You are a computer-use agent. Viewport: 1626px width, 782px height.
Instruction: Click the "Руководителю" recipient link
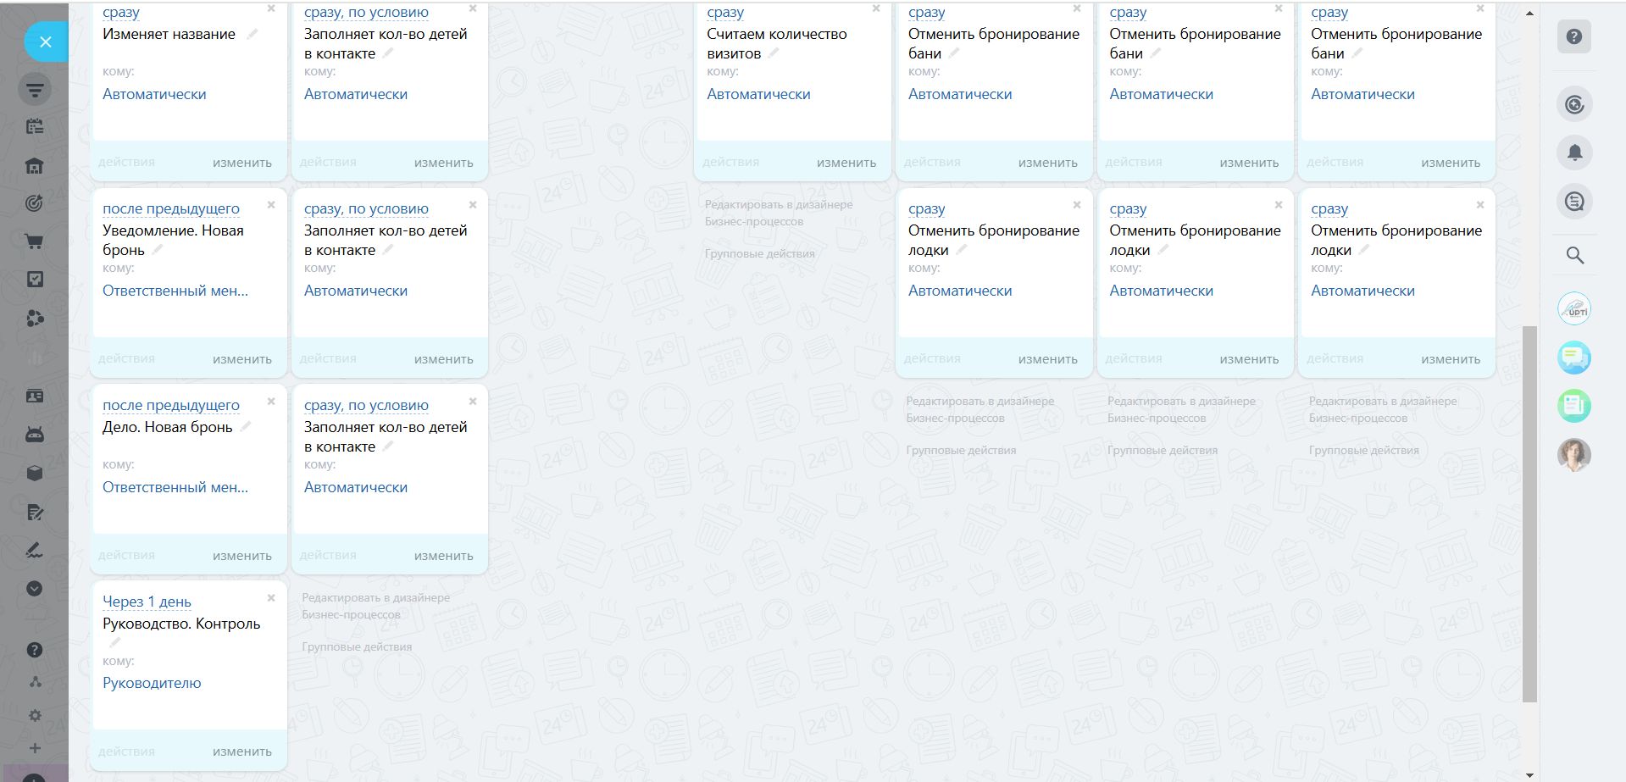click(152, 683)
